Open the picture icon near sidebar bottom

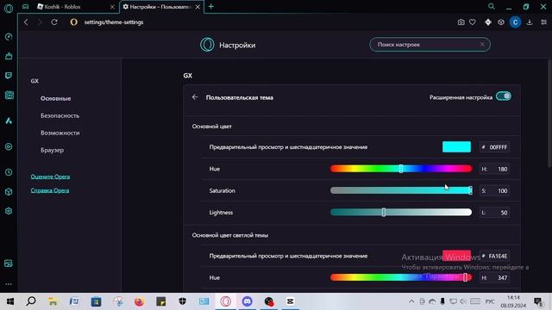point(9,263)
